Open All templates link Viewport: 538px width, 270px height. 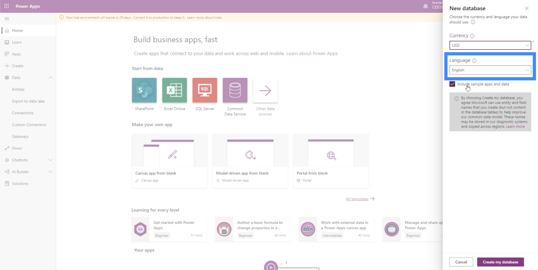(357, 199)
